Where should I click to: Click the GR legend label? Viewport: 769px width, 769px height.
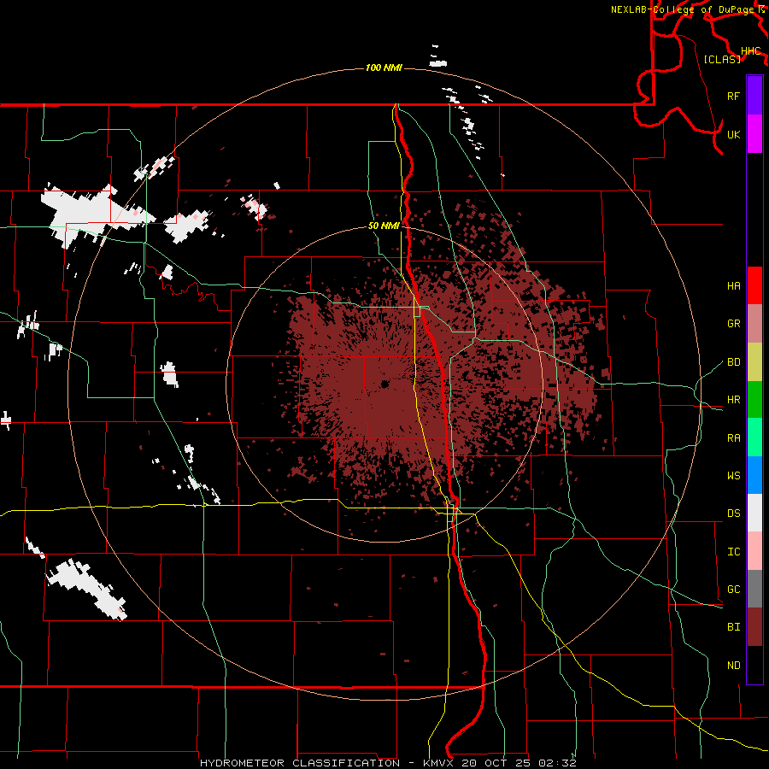click(x=733, y=324)
